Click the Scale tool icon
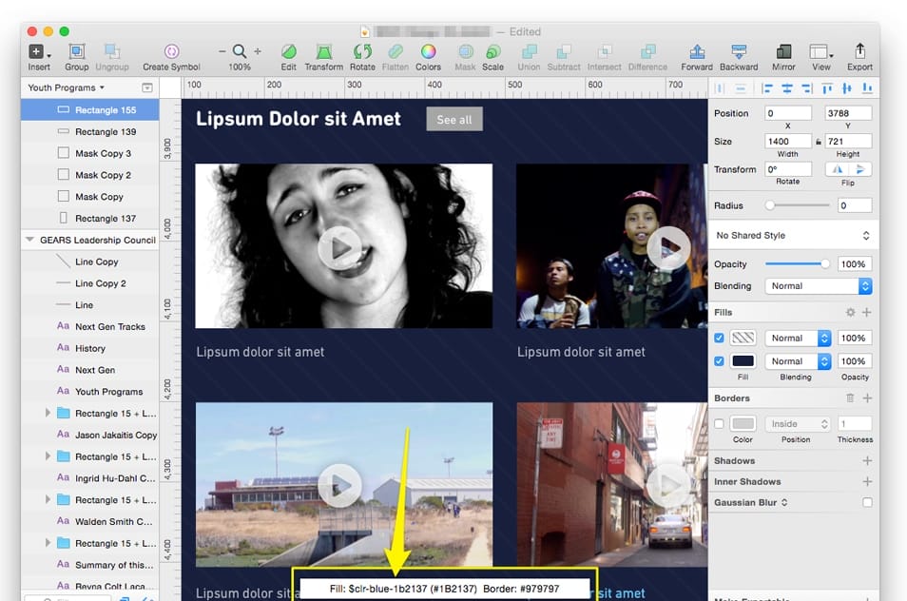 (492, 52)
